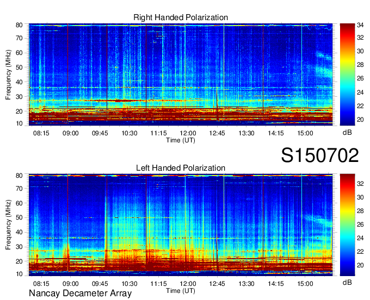
Task: Click '10:30' time tick on Left Handed plot
Action: [x=129, y=284]
